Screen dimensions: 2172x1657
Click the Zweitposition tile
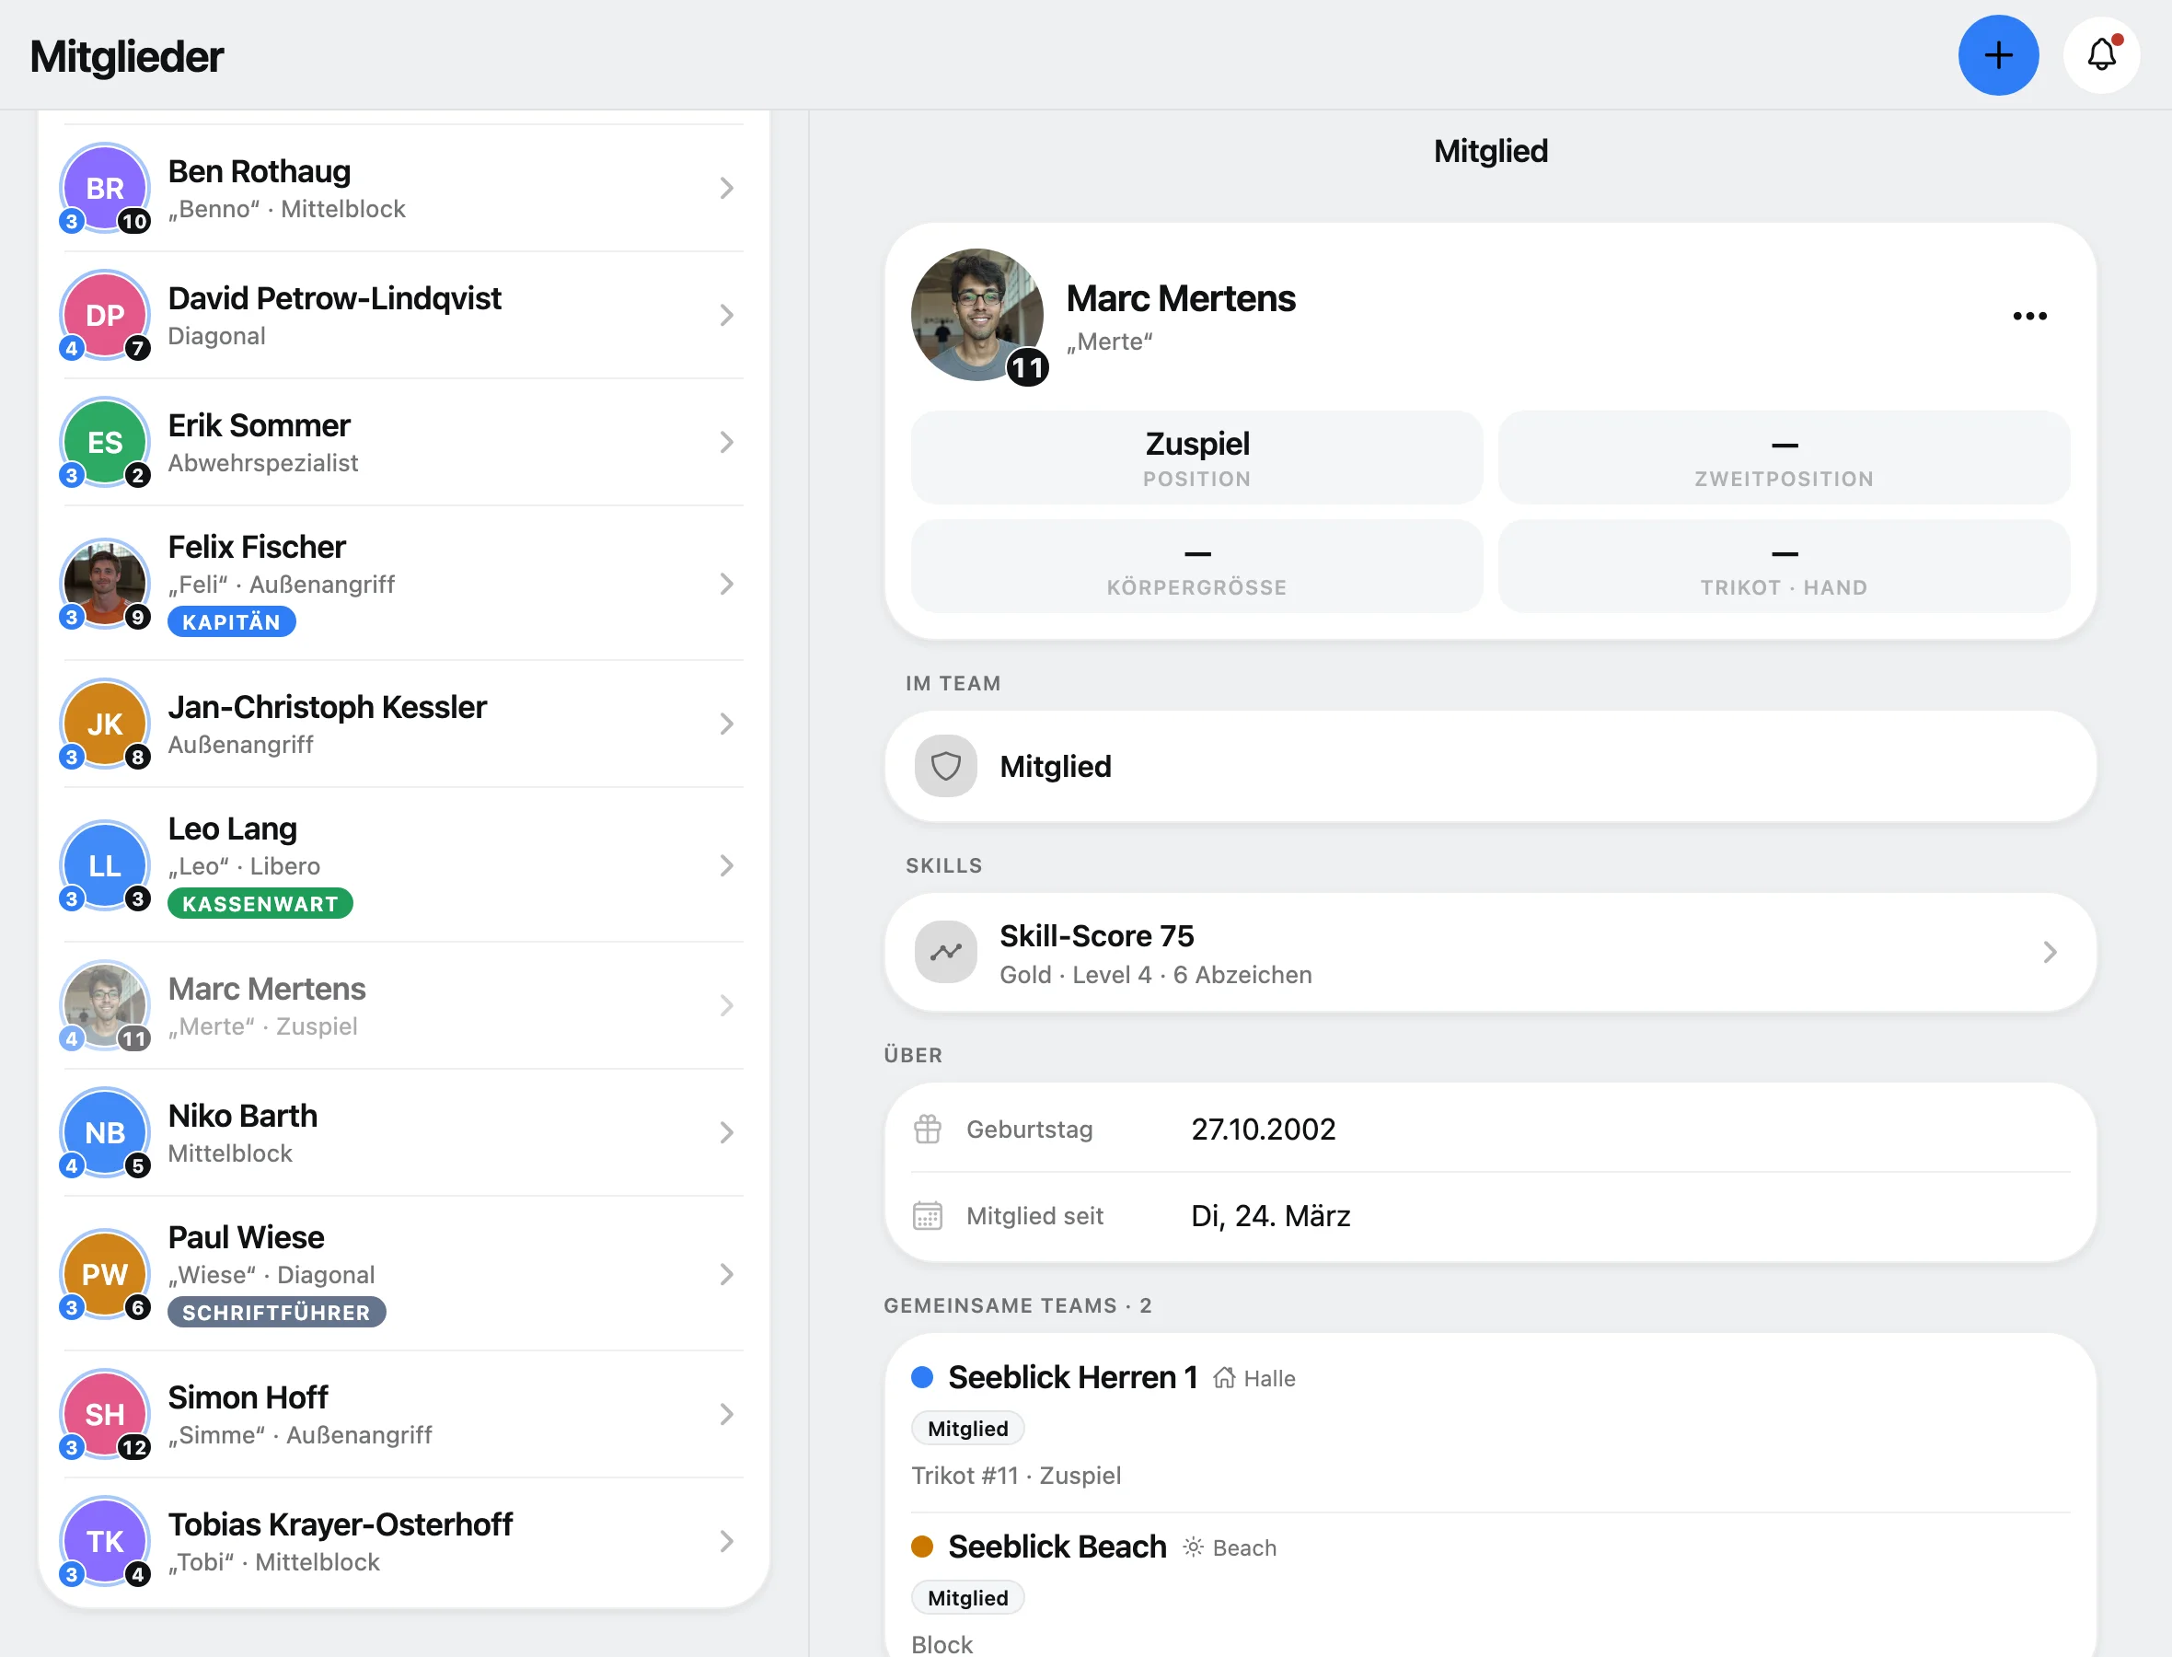[1784, 458]
